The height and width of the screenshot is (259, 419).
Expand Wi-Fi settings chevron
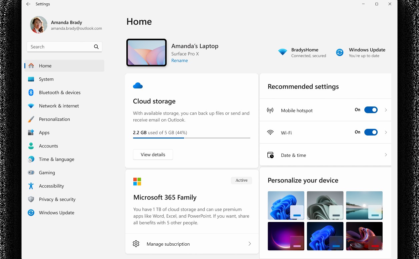click(x=386, y=132)
